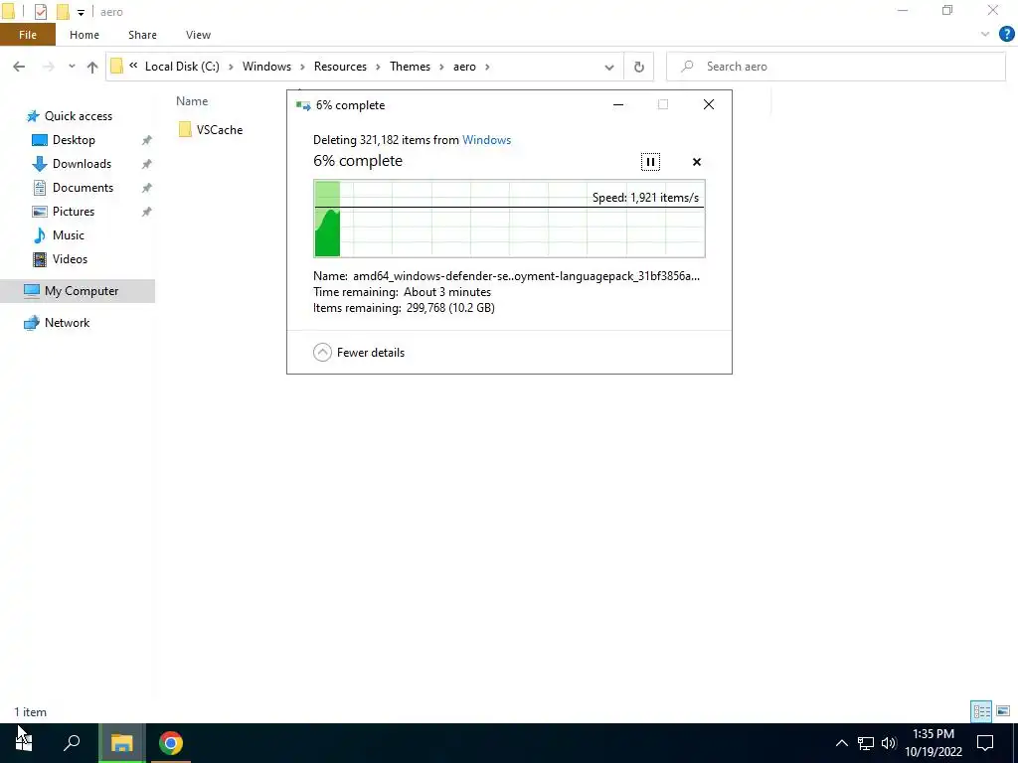
Task: Expand the address bar history dropdown
Action: click(609, 67)
